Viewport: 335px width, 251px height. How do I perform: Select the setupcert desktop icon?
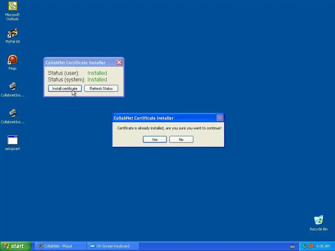click(12, 143)
